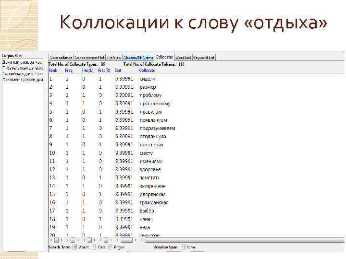Click the 'Search Term' label
The height and width of the screenshot is (259, 346).
pyautogui.click(x=60, y=247)
